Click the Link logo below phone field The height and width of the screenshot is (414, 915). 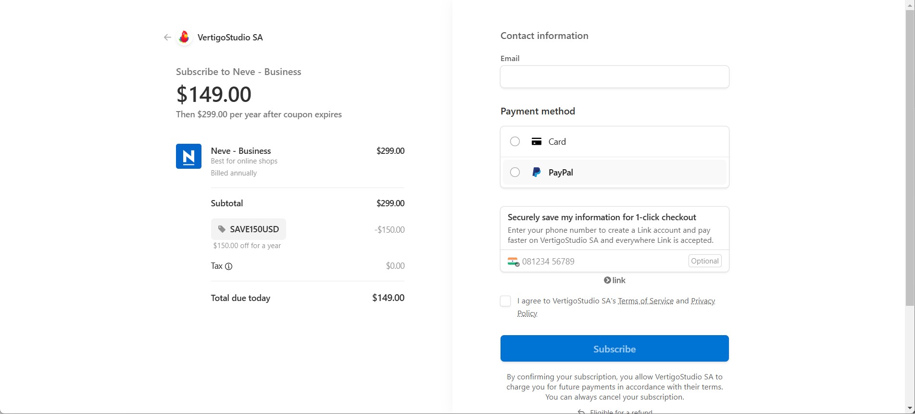(x=614, y=280)
